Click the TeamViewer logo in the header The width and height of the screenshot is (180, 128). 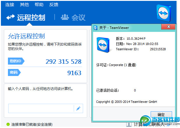tap(164, 13)
